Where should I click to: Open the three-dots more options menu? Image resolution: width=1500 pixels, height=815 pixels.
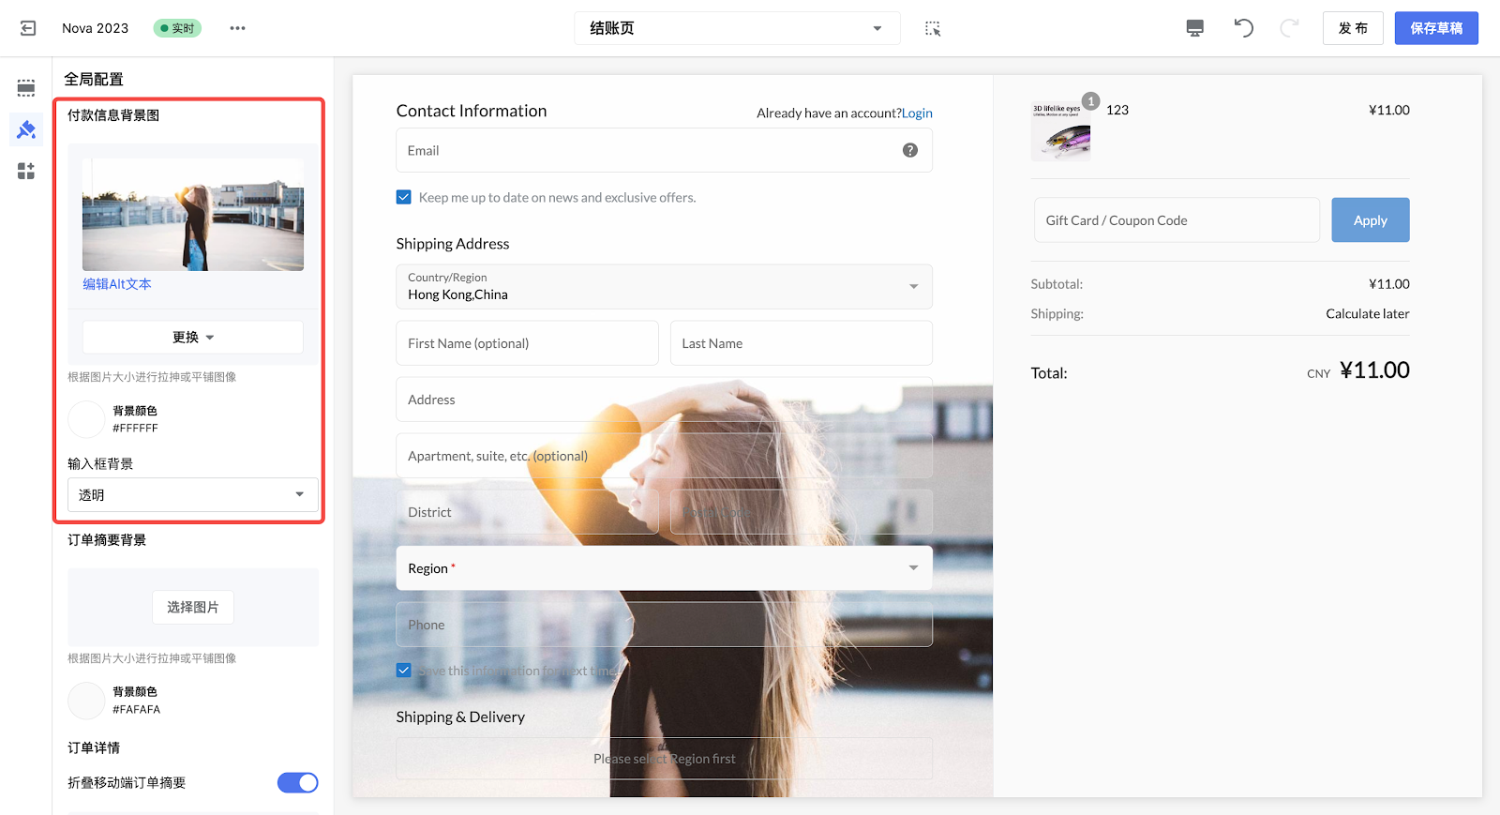coord(237,28)
